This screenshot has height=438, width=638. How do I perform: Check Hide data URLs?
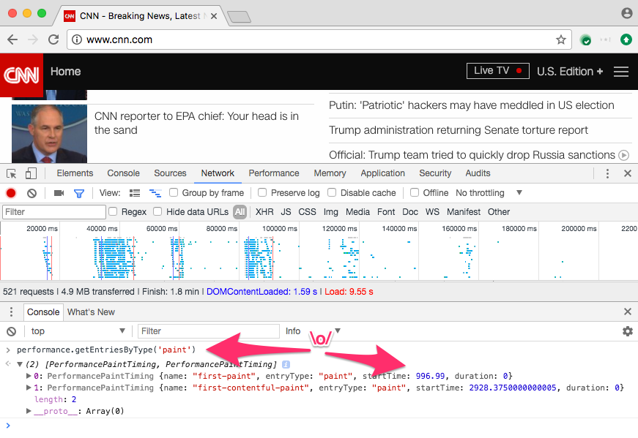click(x=157, y=211)
